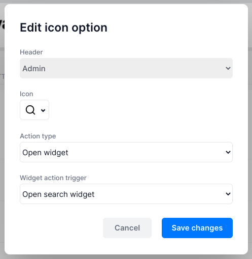Cancel editing the icon option
252x259 pixels.
click(127, 228)
